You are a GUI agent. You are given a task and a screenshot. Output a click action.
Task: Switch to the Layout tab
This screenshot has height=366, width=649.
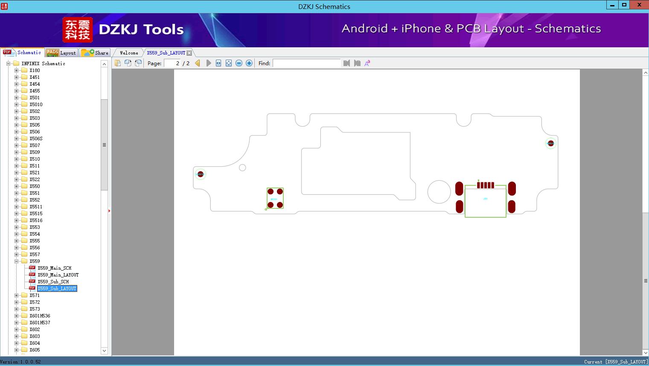pos(61,52)
